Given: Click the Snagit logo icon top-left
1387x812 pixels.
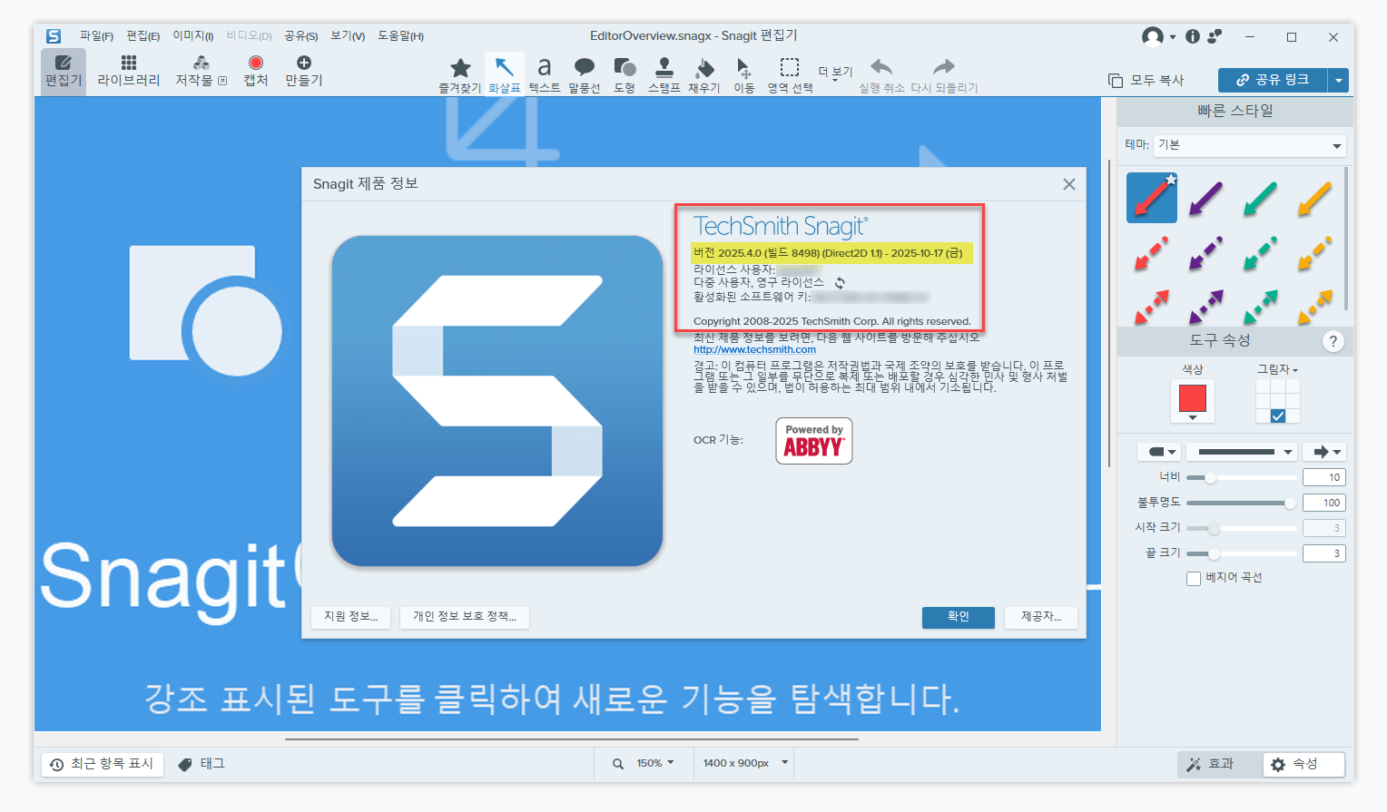Looking at the screenshot, I should 54,36.
